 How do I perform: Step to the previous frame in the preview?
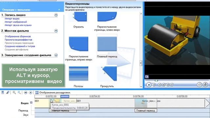[164, 85]
